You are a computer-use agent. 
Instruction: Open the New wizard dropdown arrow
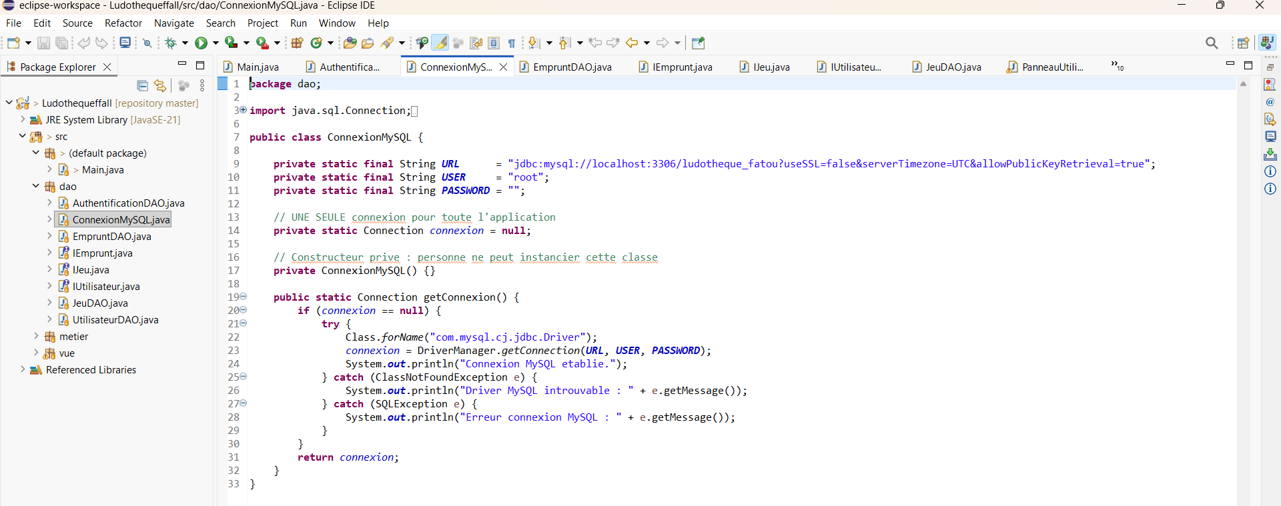click(x=28, y=43)
